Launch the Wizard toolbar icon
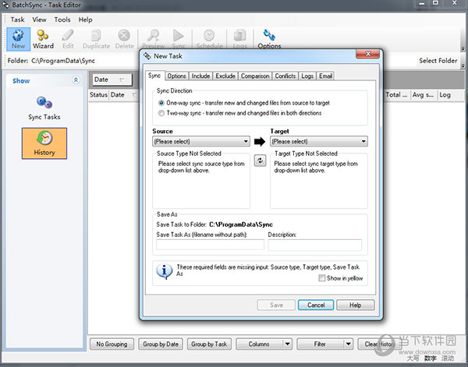 pos(43,39)
